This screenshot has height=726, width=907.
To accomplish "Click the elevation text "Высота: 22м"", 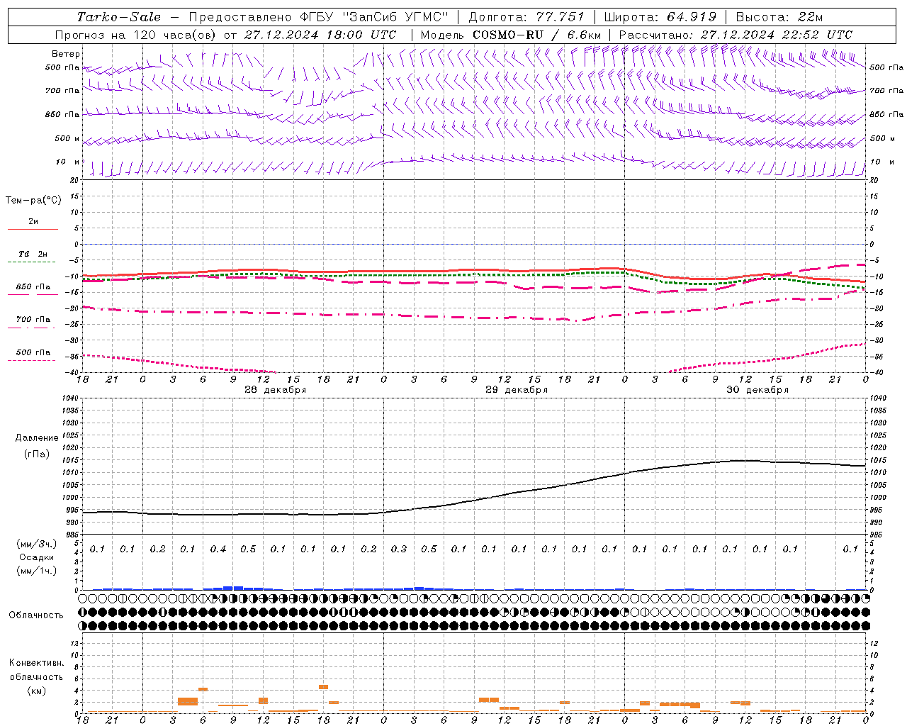I will (x=779, y=17).
